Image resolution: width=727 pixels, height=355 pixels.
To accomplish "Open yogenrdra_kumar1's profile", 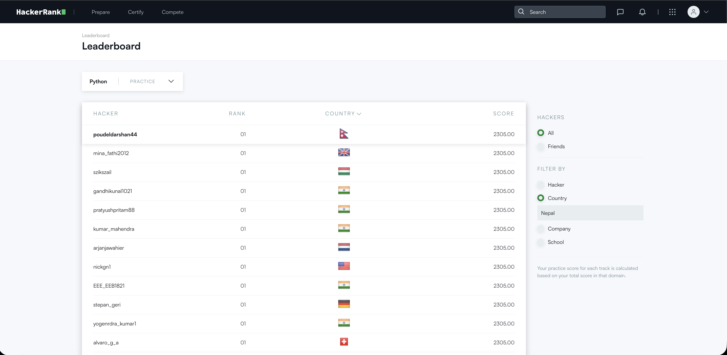I will [115, 323].
